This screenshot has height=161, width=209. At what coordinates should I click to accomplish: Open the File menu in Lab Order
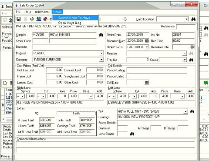[18, 12]
